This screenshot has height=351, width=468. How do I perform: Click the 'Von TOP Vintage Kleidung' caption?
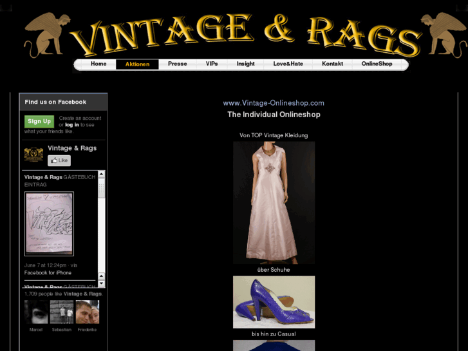(x=274, y=136)
